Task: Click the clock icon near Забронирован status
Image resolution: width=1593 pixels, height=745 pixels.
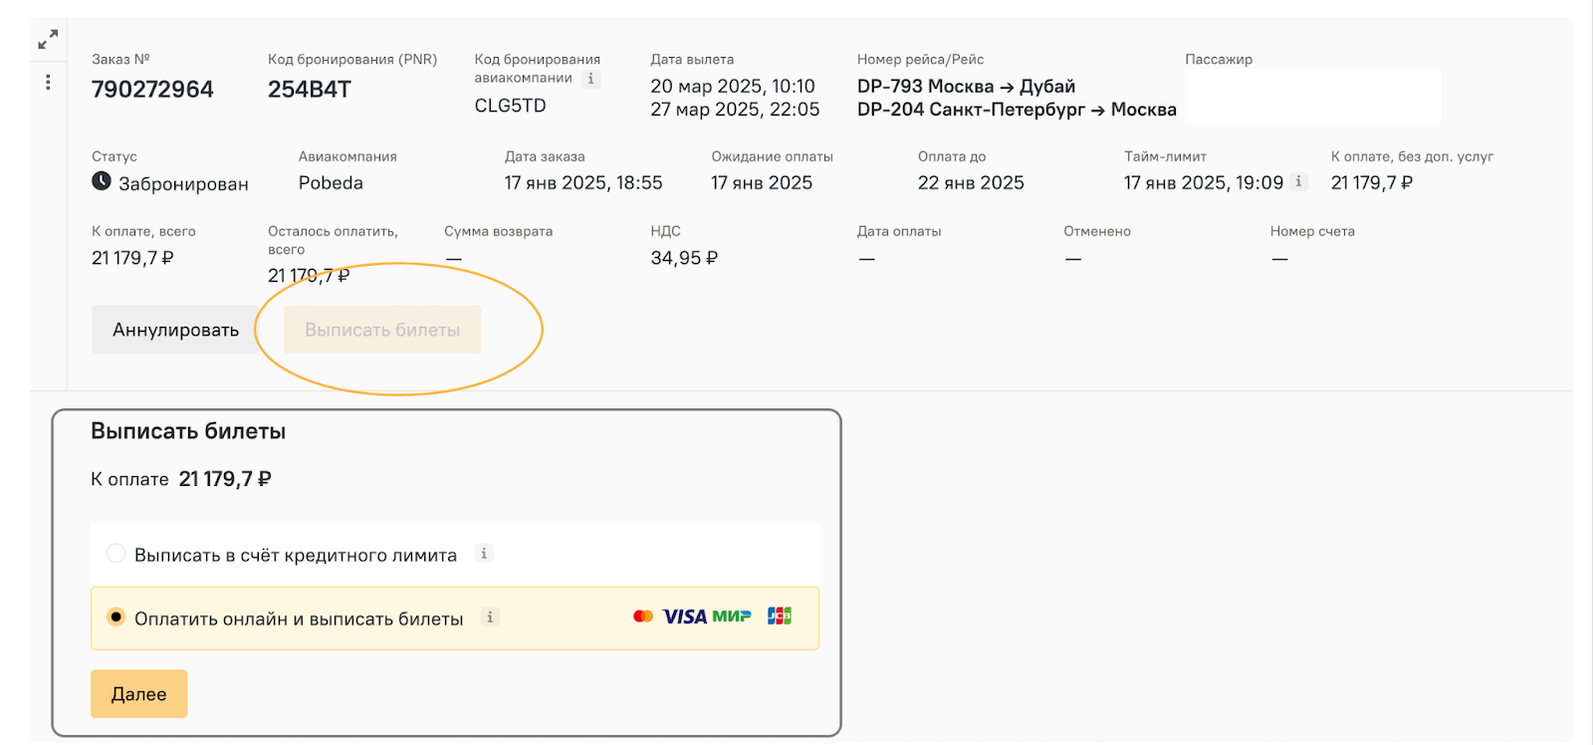Action: coord(102,181)
